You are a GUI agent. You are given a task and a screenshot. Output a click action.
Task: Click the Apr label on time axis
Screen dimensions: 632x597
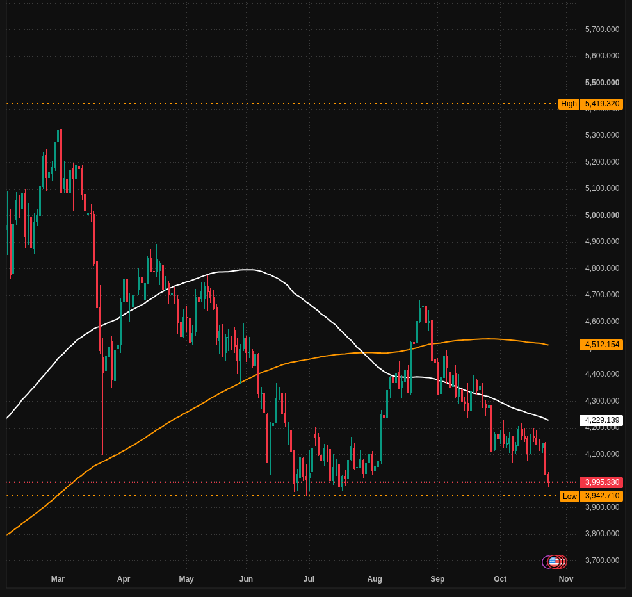[124, 579]
